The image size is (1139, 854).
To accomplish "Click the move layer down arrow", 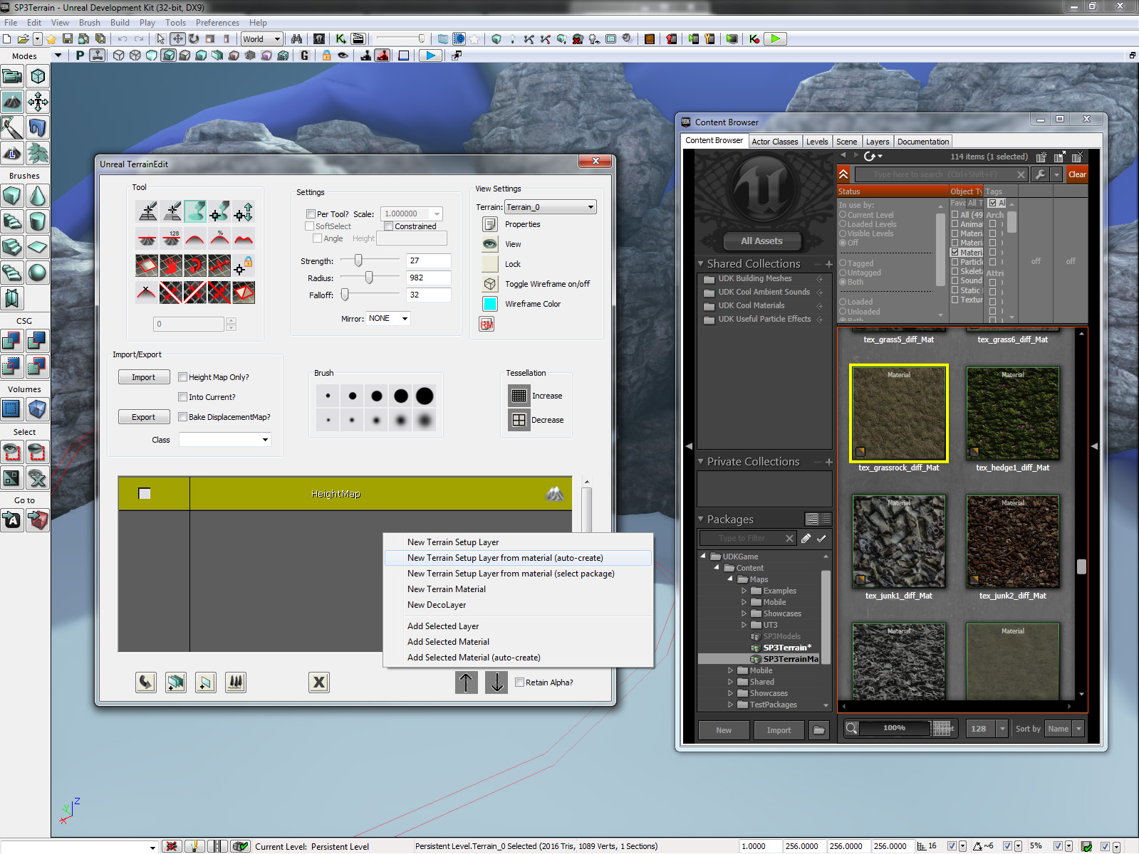I will (496, 682).
